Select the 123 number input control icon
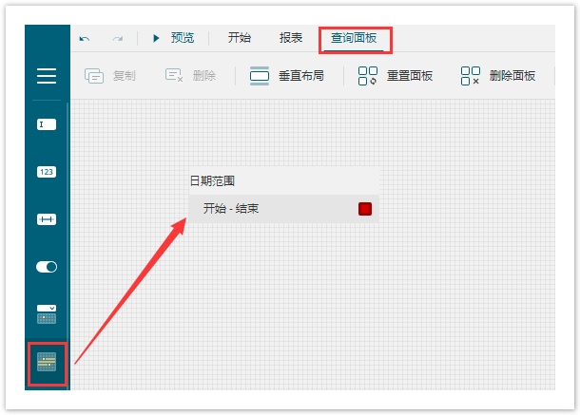Viewport: 580px width, 415px height. tap(47, 172)
